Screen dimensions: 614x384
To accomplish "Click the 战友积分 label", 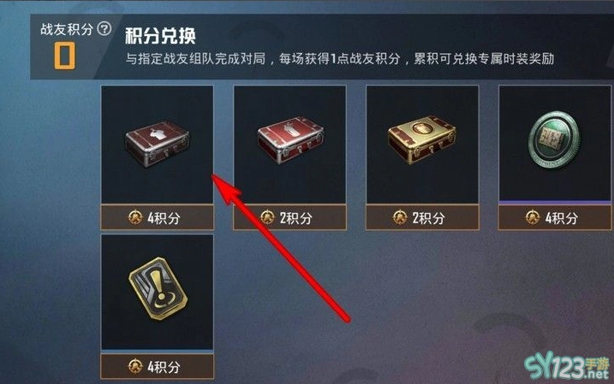I will 67,29.
